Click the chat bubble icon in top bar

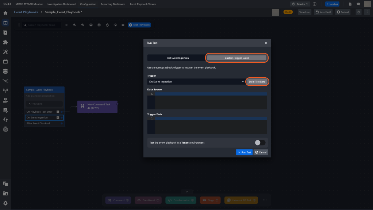pos(358,4)
